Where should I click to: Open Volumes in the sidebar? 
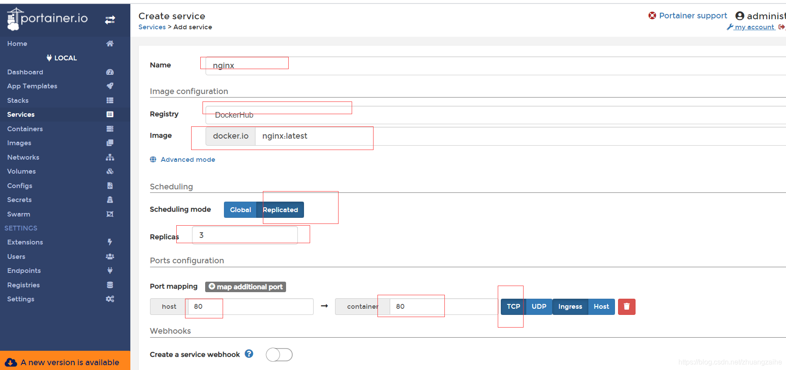click(x=21, y=171)
